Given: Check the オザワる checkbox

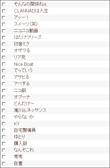Looking at the screenshot, I should 4,51.
